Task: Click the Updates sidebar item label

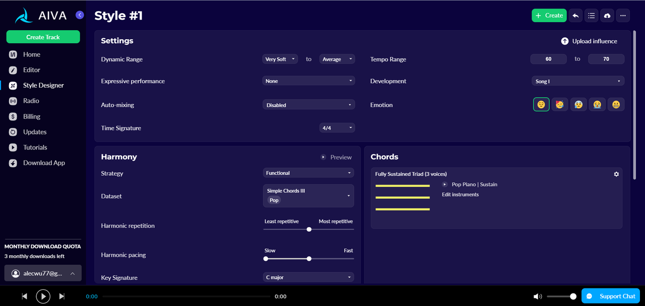Action: tap(35, 132)
